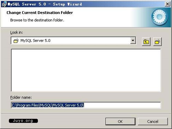Close the Setup Wizard window
Viewport: 172px width, 129px height.
click(x=167, y=4)
